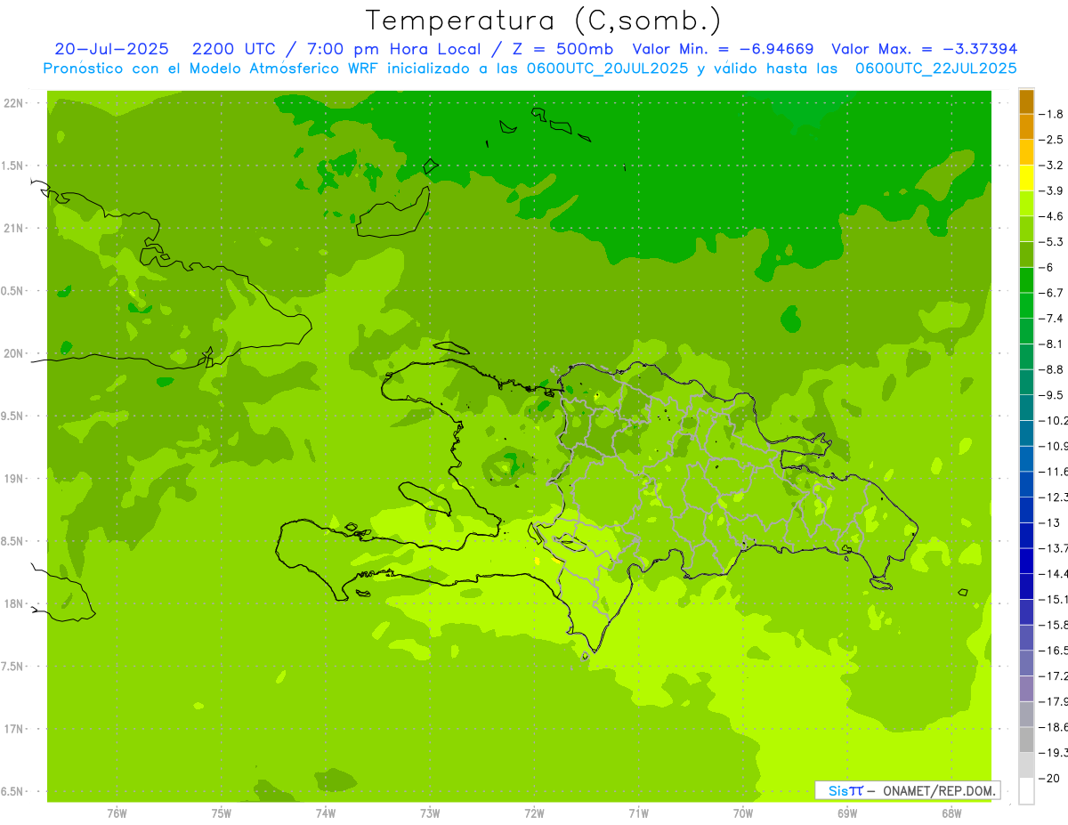
Task: Click the "Valor Min. = -6.94669" text
Action: (x=722, y=49)
